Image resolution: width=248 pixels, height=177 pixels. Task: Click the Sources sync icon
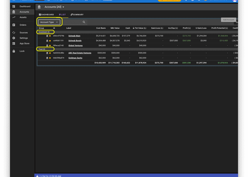click(14, 33)
